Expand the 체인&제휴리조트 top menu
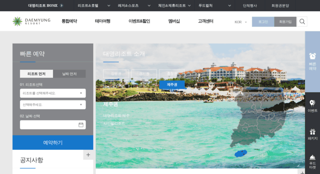 tap(174, 5)
